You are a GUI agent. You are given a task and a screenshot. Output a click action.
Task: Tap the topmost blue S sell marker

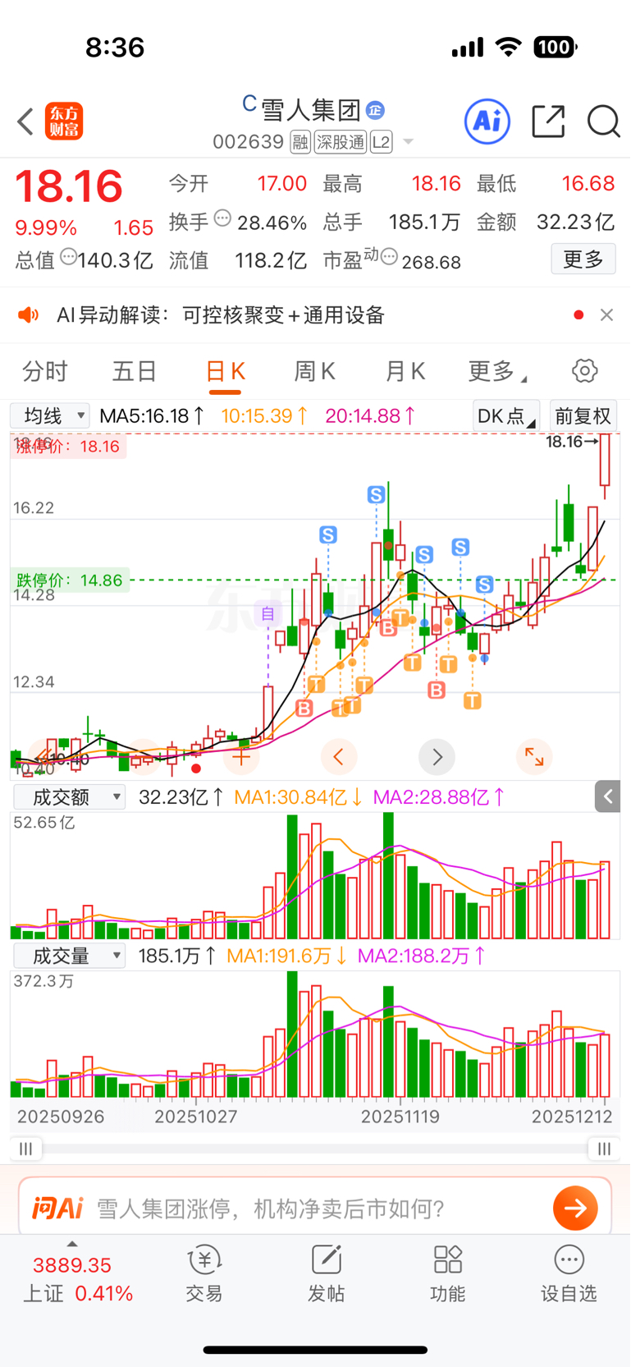(x=376, y=494)
